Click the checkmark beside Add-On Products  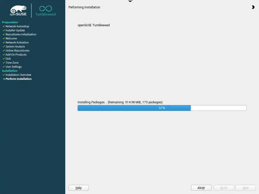[x=4, y=55]
